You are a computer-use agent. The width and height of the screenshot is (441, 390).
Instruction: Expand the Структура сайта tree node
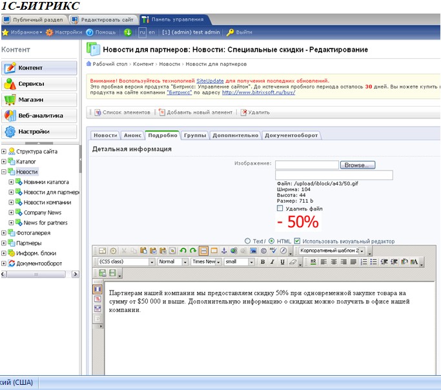click(x=4, y=151)
